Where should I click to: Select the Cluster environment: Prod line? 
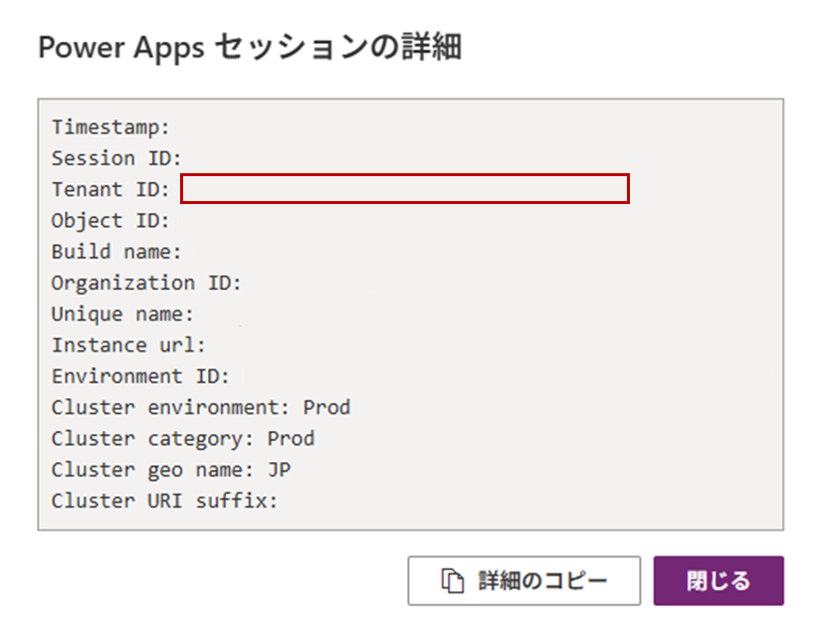[x=201, y=407]
